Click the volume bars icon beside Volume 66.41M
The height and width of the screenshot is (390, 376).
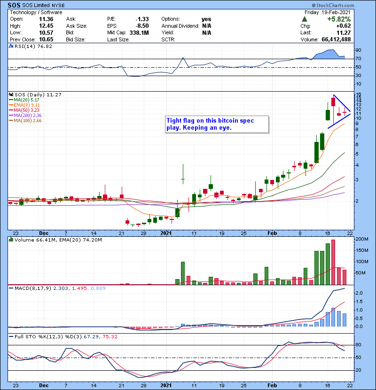11,240
